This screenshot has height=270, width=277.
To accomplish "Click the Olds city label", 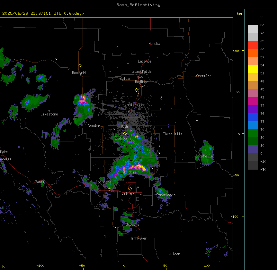I will coord(125,126).
